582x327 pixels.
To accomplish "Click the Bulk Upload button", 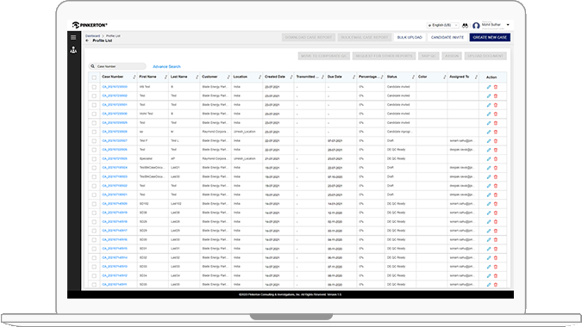I will (x=410, y=37).
